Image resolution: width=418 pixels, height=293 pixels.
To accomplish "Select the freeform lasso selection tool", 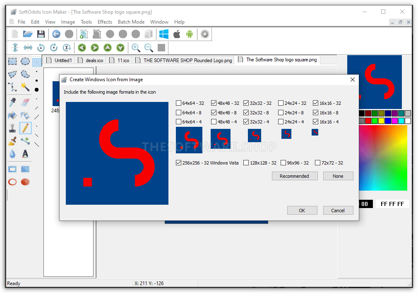I will [25, 74].
